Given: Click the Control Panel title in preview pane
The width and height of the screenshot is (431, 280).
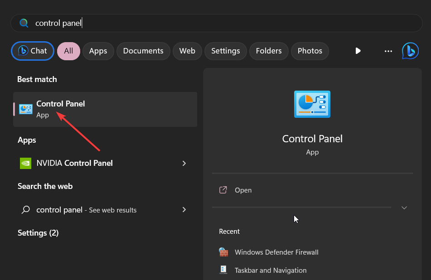Looking at the screenshot, I should (x=312, y=139).
